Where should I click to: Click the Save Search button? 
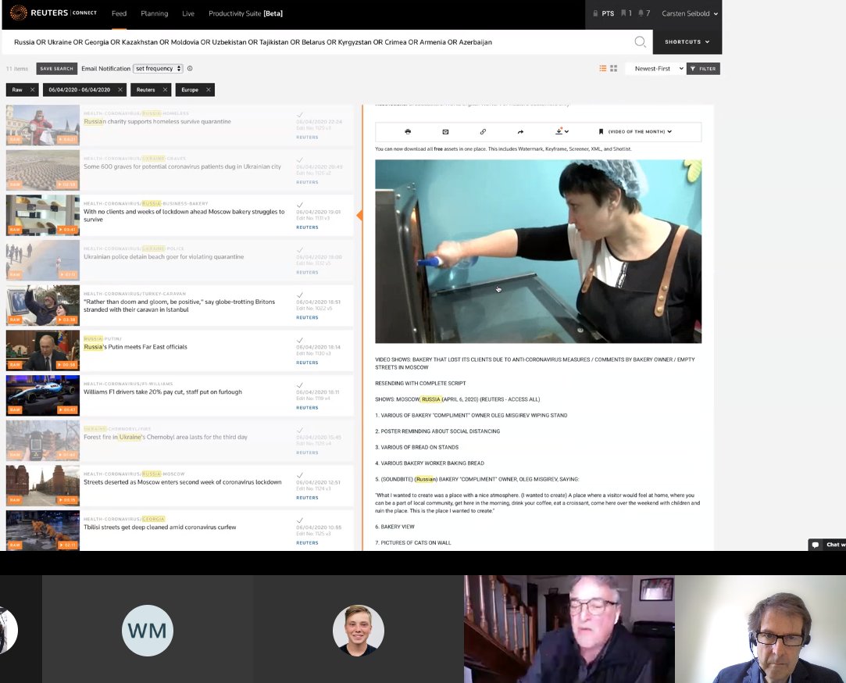tap(56, 69)
